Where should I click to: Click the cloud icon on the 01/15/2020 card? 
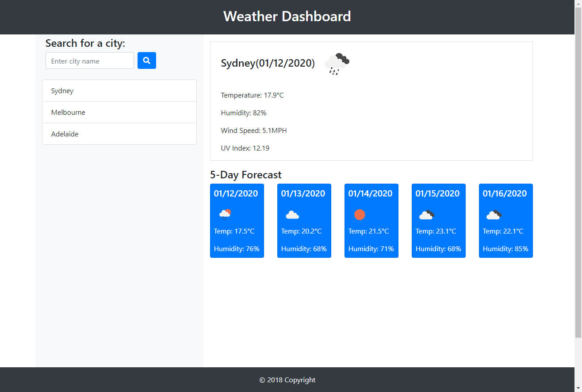click(x=427, y=215)
